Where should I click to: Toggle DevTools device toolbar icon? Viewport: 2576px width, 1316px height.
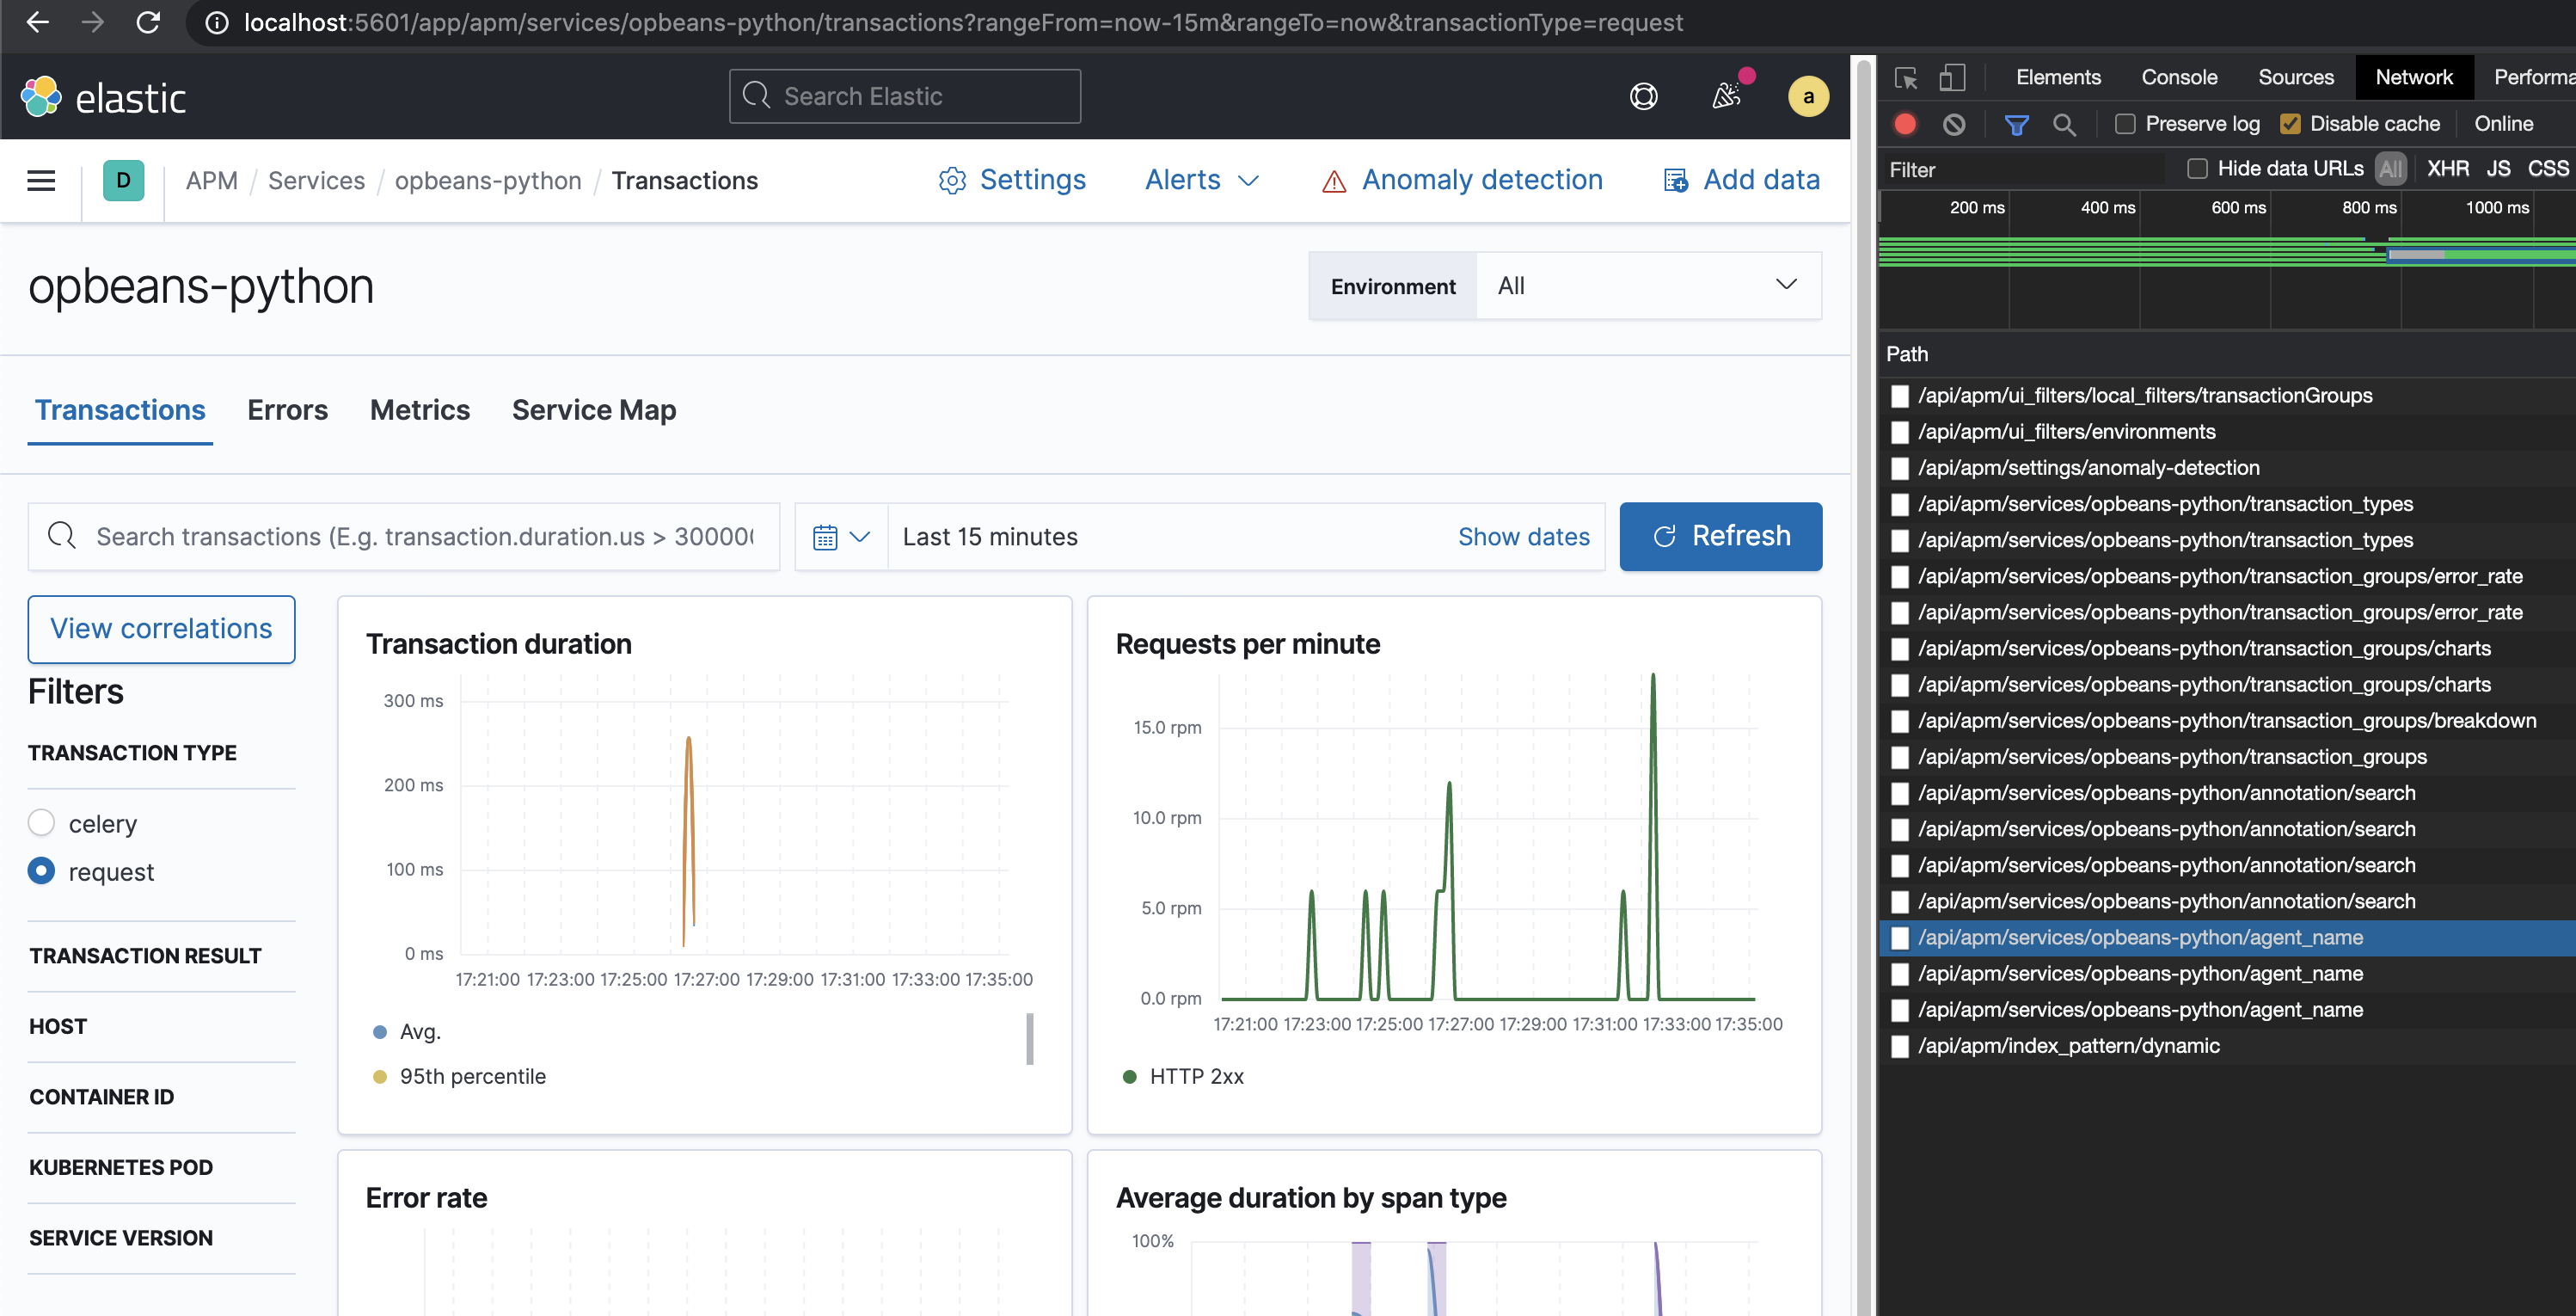tap(1951, 77)
